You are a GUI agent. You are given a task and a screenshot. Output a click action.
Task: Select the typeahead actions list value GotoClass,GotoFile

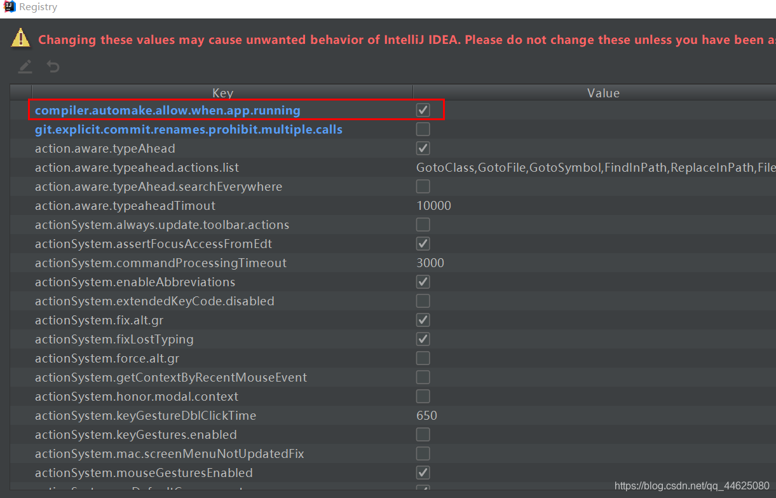tap(596, 167)
